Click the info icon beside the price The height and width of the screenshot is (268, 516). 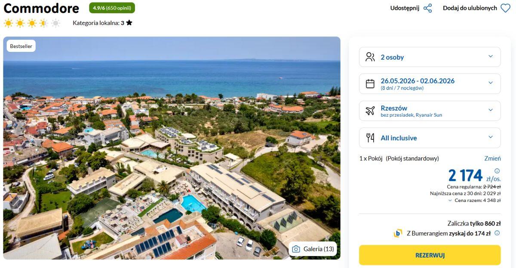tap(497, 171)
